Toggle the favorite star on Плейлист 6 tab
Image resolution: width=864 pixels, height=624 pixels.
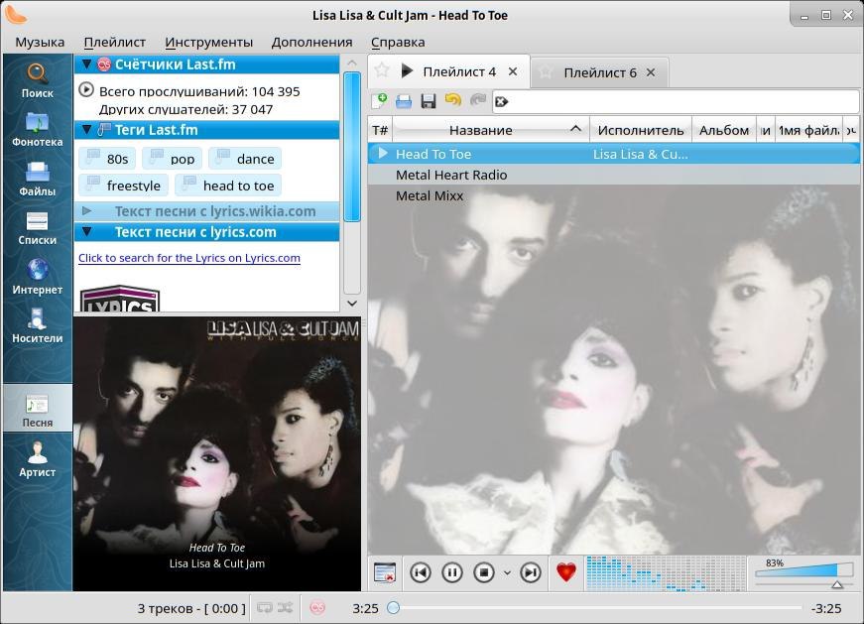tap(546, 71)
